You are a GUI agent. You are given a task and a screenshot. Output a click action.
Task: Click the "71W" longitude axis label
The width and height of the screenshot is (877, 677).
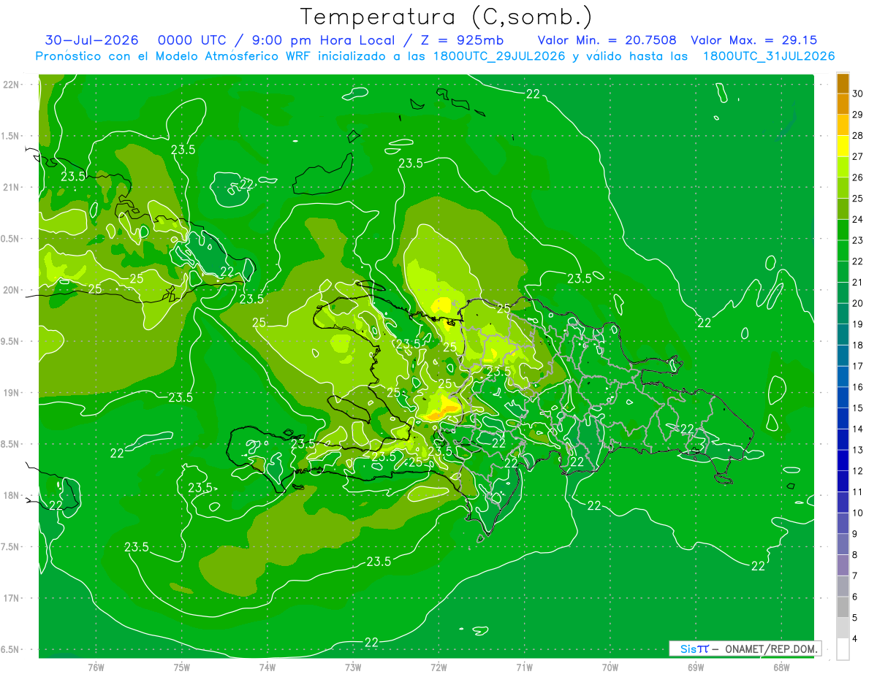[x=524, y=667]
